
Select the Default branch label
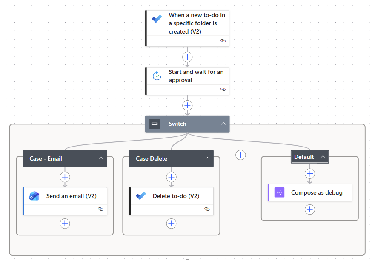point(304,157)
